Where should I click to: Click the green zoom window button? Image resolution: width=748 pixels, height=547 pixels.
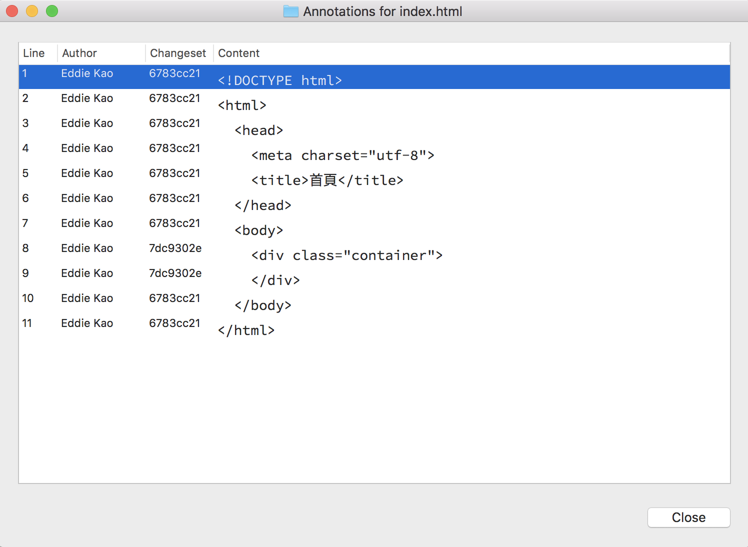pyautogui.click(x=52, y=11)
